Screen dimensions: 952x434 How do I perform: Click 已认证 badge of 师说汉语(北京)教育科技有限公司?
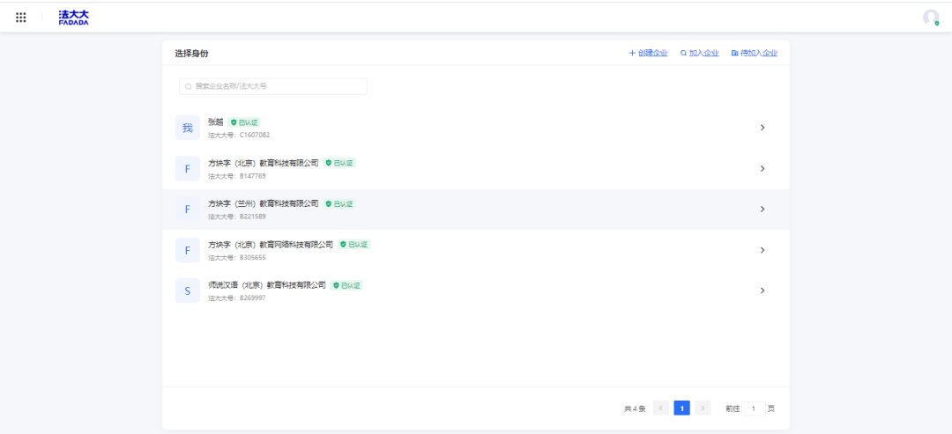tap(346, 285)
